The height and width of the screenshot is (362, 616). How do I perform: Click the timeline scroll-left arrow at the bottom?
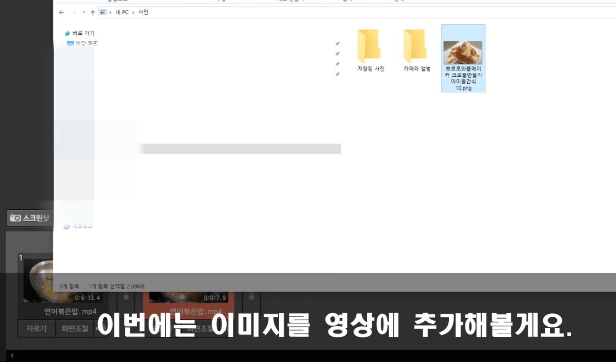click(11, 355)
